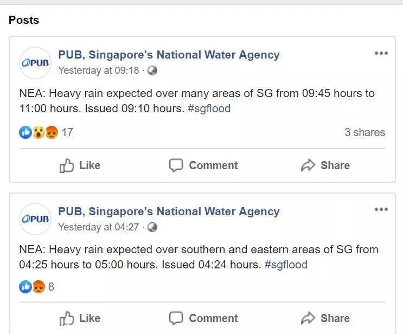
Task: Open PUB profile picture on first post
Action: 35,63
